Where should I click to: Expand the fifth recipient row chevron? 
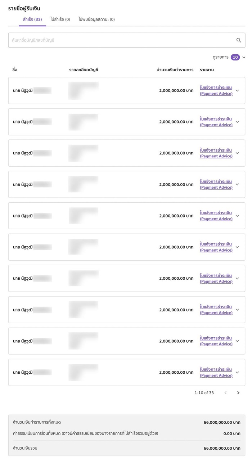237,216
